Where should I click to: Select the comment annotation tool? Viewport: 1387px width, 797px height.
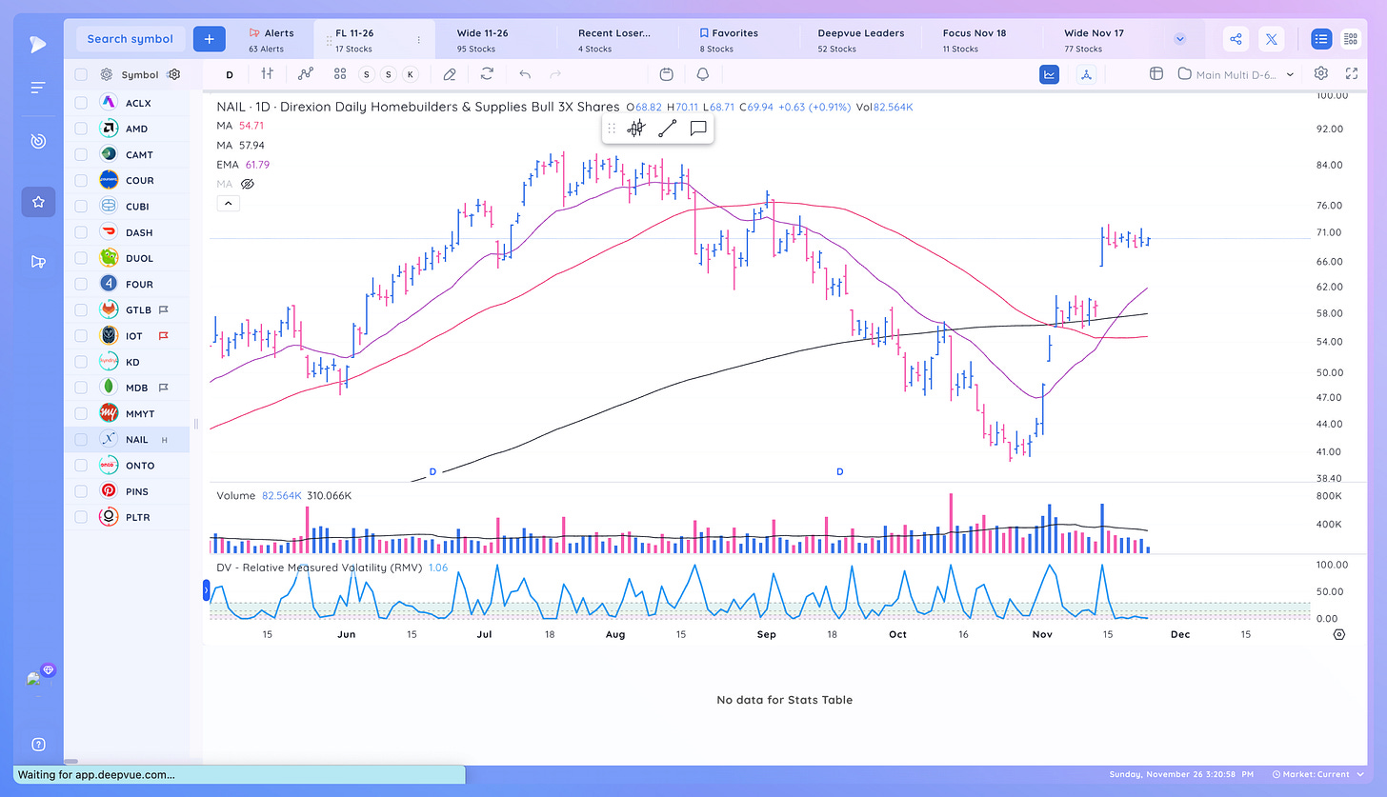coord(697,129)
